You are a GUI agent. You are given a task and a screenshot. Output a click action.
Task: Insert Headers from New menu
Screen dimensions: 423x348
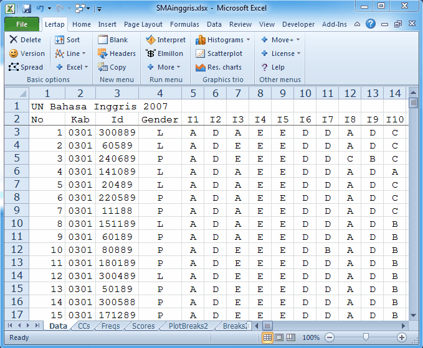(103, 53)
